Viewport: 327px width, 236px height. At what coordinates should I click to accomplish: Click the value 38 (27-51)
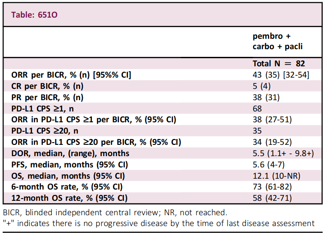[272, 120]
